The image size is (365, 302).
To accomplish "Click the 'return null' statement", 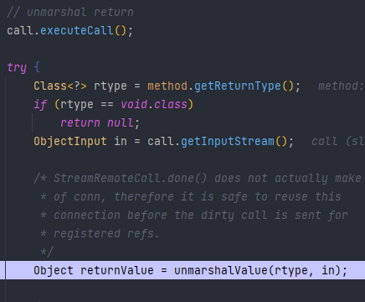I will click(97, 122).
